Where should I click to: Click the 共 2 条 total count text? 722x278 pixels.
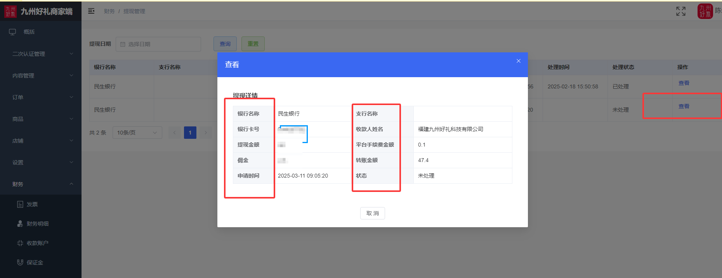coord(98,133)
